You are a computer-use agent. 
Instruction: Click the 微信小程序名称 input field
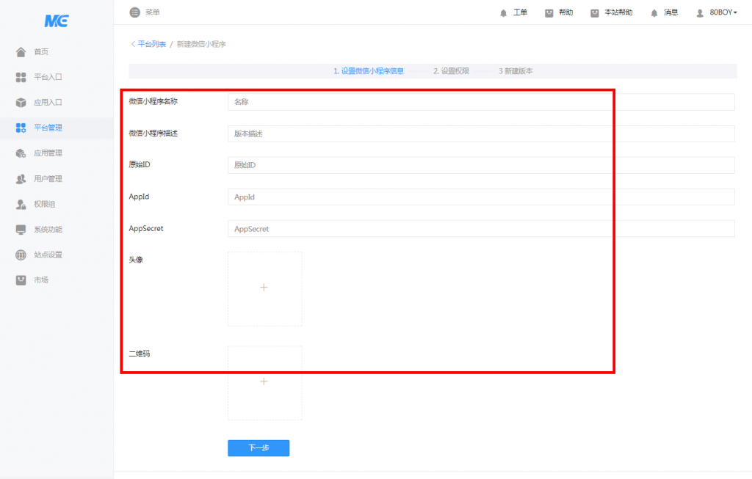tap(481, 102)
